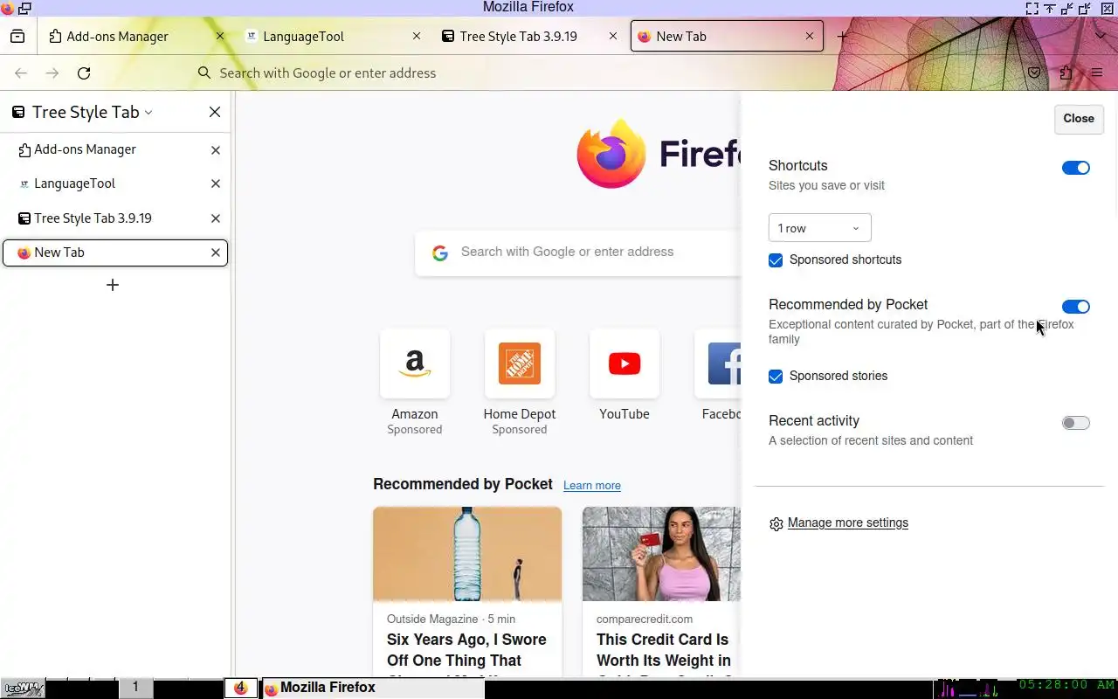Image resolution: width=1118 pixels, height=699 pixels.
Task: Click Mozilla Firefox taskbar window button
Action: click(373, 688)
